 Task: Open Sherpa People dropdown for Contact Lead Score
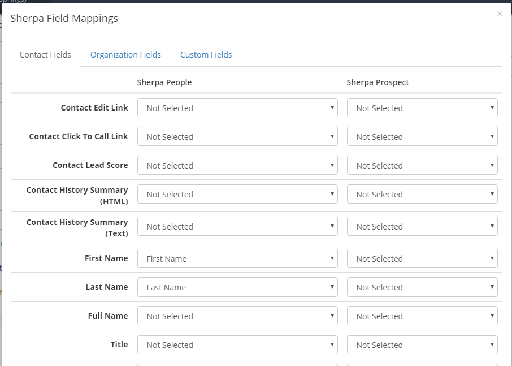click(237, 165)
